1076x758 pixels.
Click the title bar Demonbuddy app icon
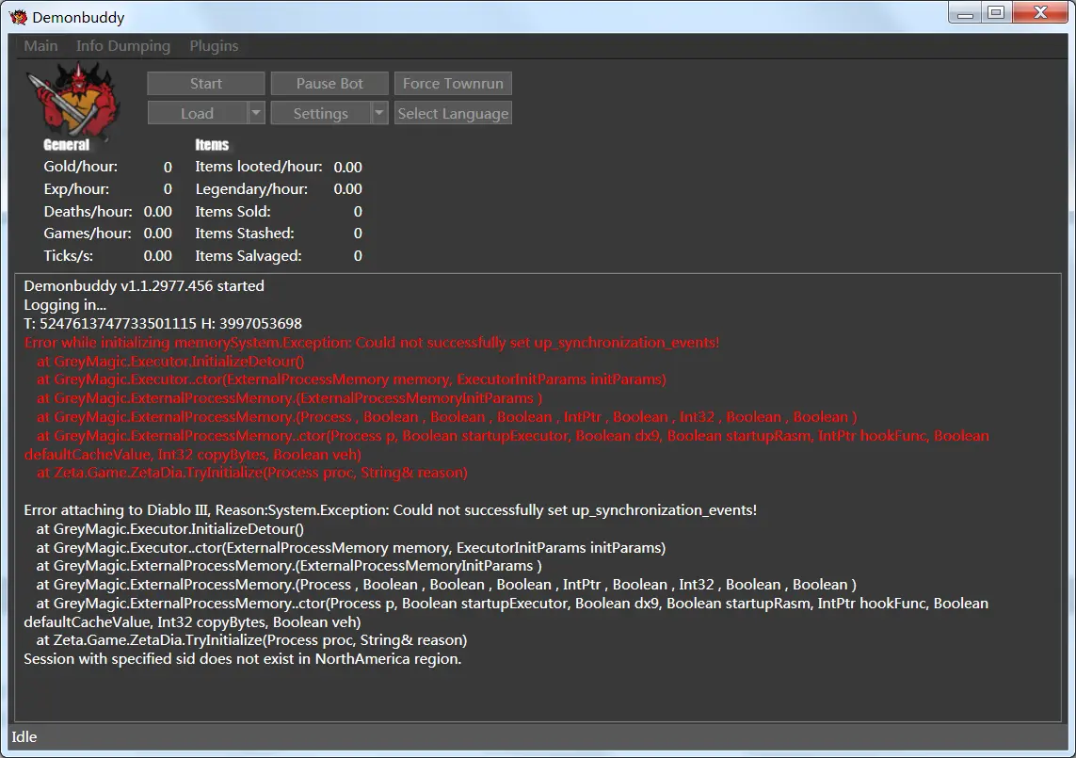[x=18, y=17]
